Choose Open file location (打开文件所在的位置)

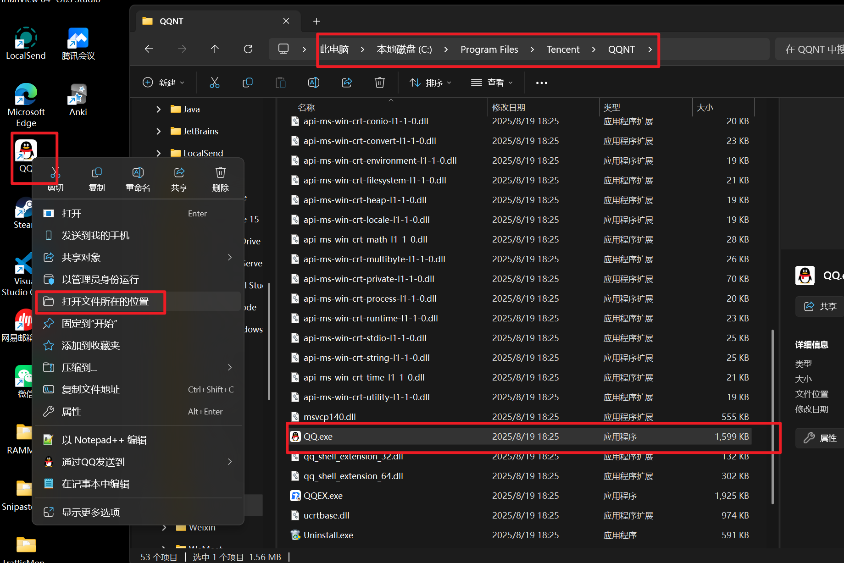138,302
